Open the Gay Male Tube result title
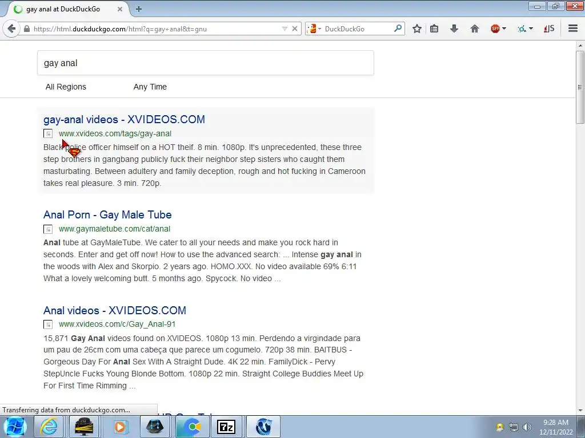The height and width of the screenshot is (438, 585). point(107,214)
